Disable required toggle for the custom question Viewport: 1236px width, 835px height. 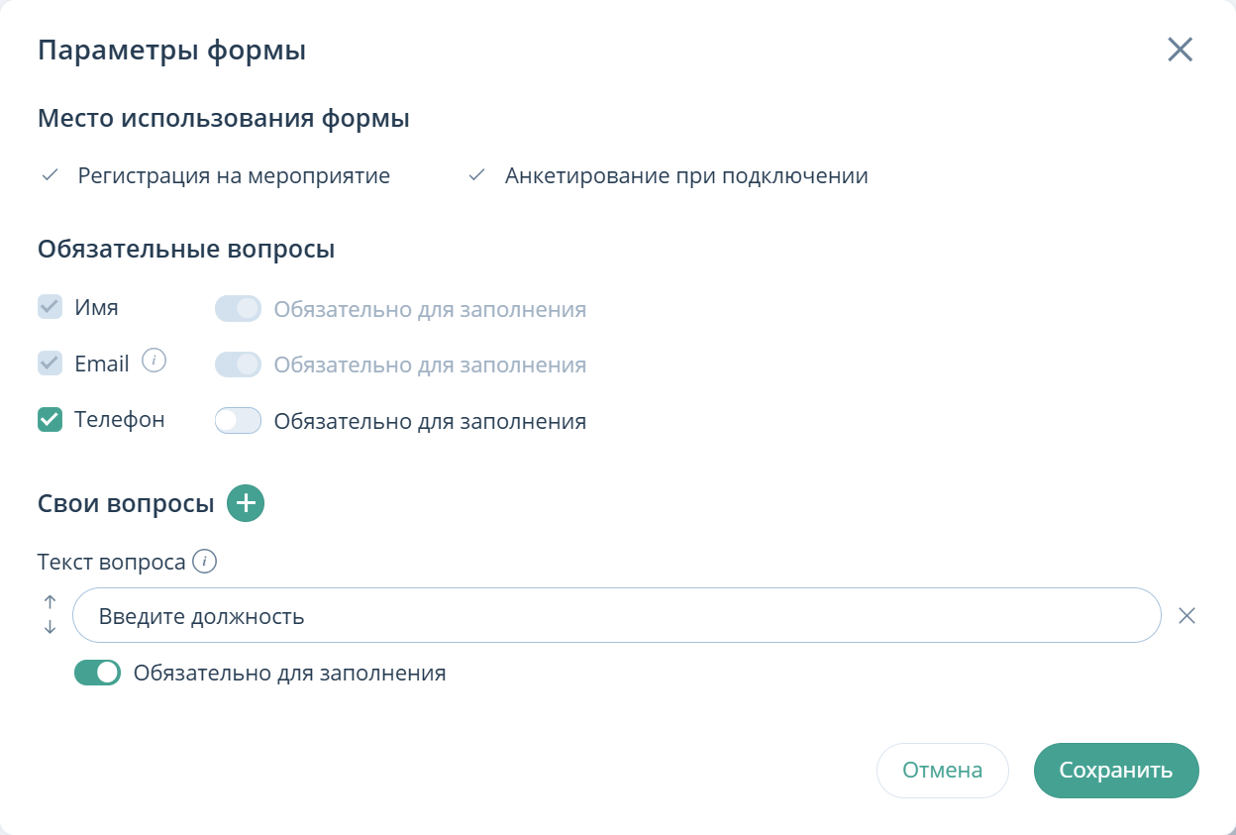click(x=97, y=673)
